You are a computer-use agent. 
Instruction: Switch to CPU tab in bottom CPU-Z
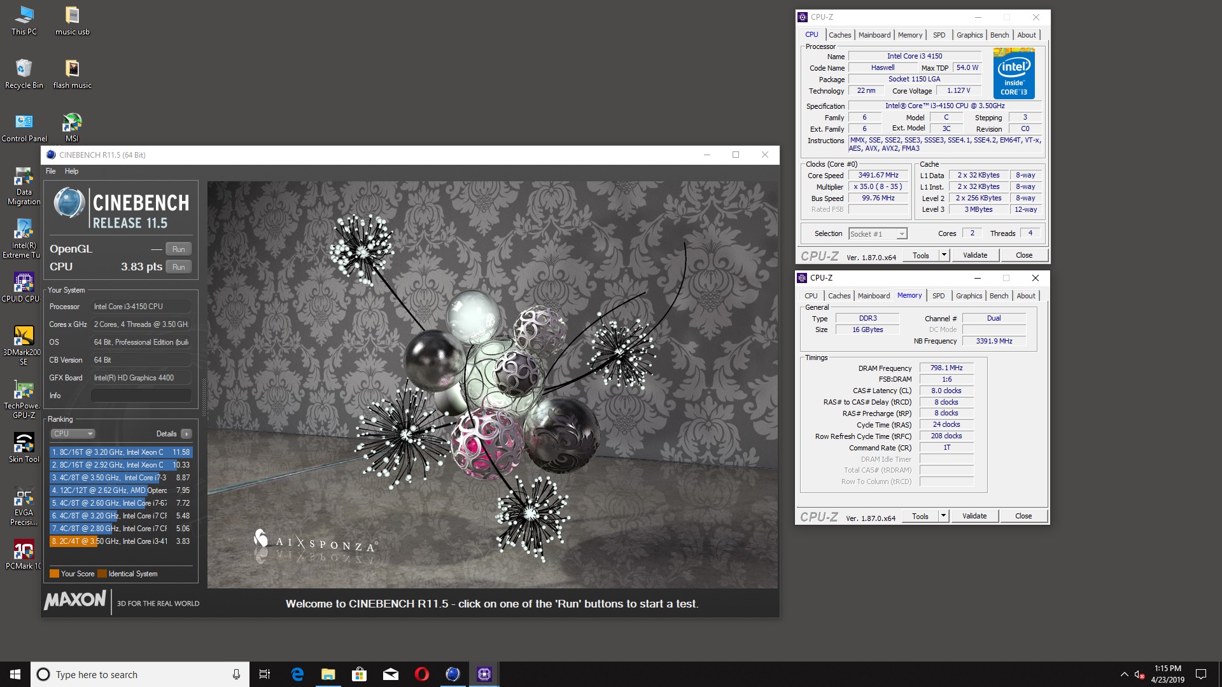[x=811, y=296]
